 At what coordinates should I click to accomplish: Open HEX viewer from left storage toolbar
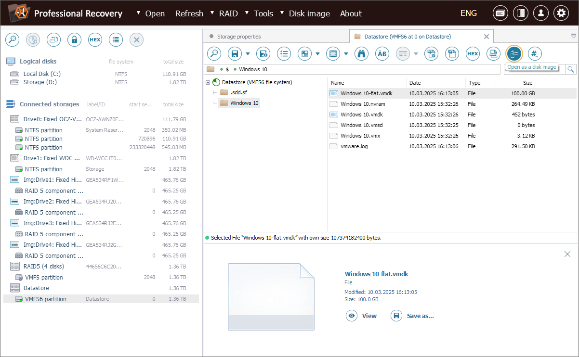(95, 40)
